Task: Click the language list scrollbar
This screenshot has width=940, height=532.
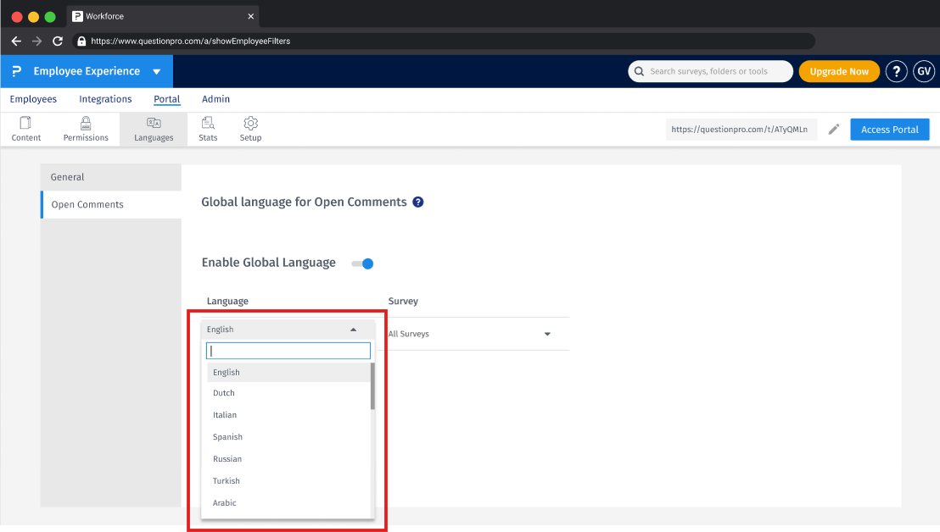Action: [x=372, y=386]
